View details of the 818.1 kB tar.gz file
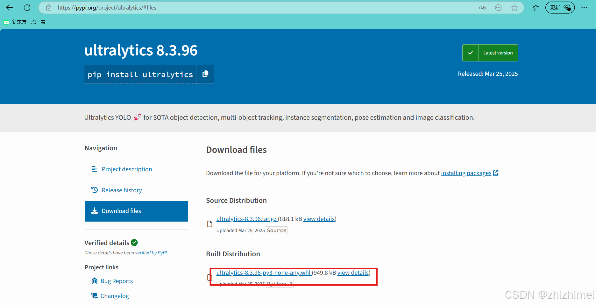Screen dimensions: 596x305 coord(319,219)
